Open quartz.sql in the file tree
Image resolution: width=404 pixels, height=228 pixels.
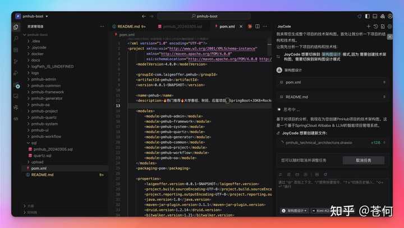[x=43, y=155]
